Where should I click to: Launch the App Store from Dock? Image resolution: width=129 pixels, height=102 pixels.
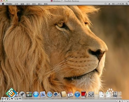(x=36, y=94)
